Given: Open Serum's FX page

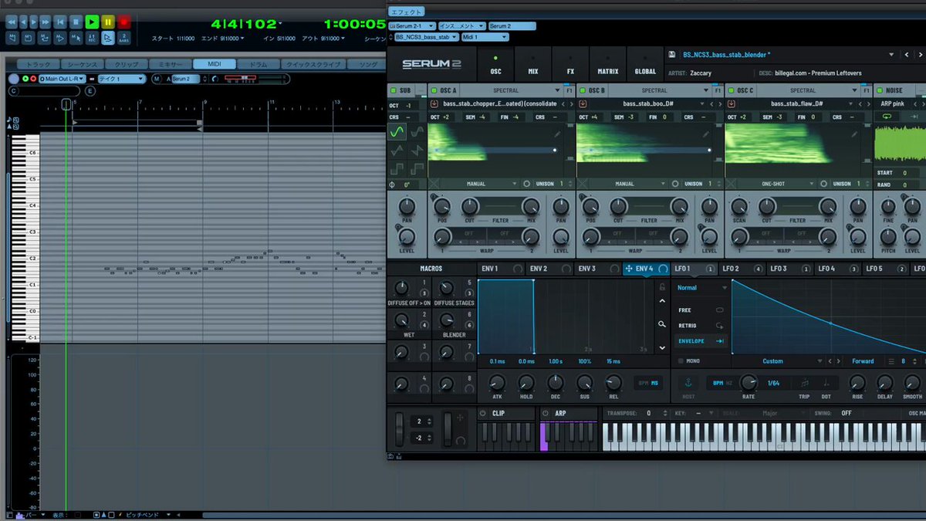Looking at the screenshot, I should pyautogui.click(x=570, y=66).
